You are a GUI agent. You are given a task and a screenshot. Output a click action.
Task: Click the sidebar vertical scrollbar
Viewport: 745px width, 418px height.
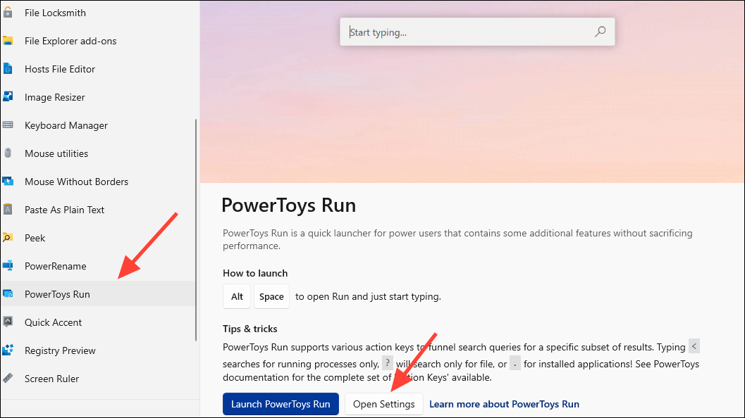[x=196, y=229]
